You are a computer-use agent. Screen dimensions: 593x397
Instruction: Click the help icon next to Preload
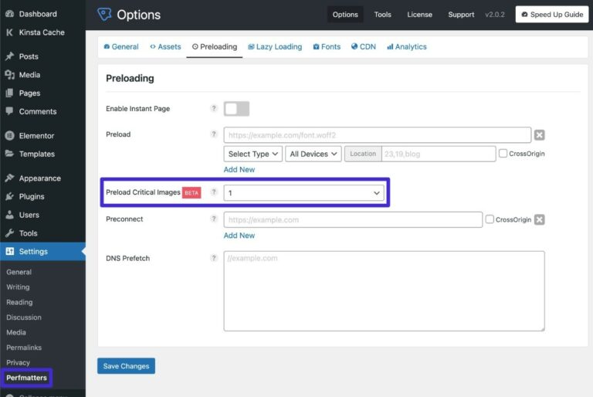click(214, 134)
